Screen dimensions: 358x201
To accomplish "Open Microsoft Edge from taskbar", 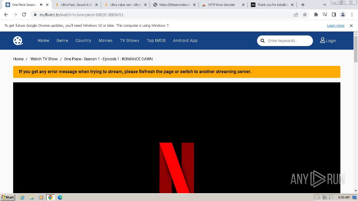I will pos(60,197).
